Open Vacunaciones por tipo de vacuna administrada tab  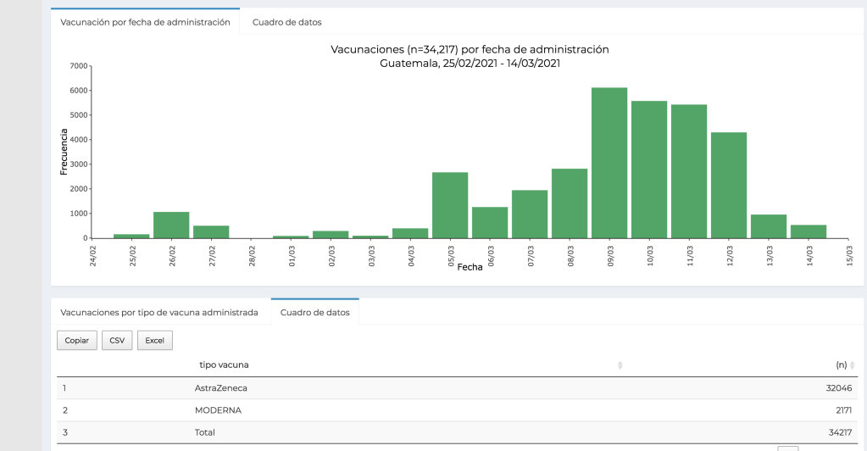(x=159, y=312)
